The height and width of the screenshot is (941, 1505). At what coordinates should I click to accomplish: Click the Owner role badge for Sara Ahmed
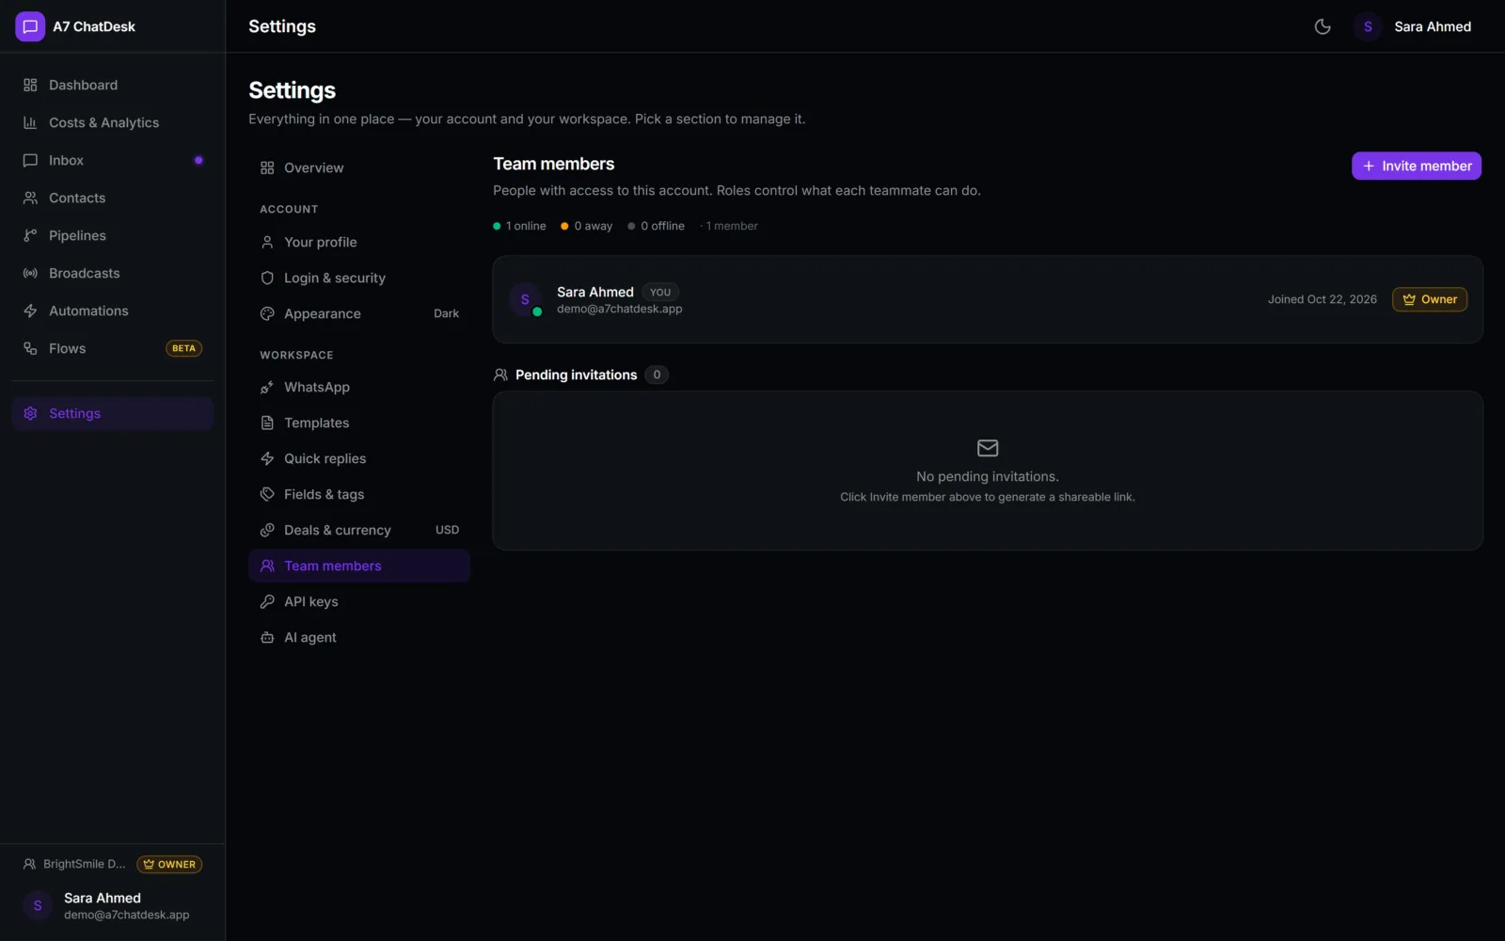click(1430, 299)
